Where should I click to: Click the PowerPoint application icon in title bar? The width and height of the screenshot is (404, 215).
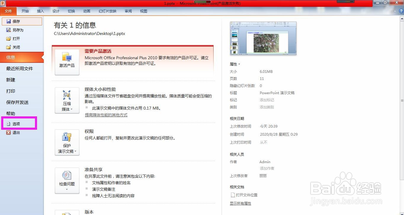pos(3,3)
